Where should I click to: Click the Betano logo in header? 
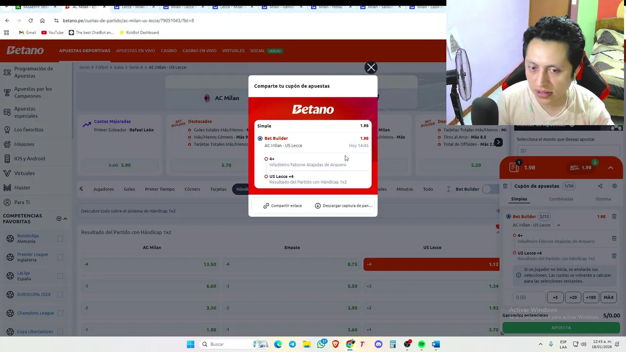pyautogui.click(x=25, y=50)
